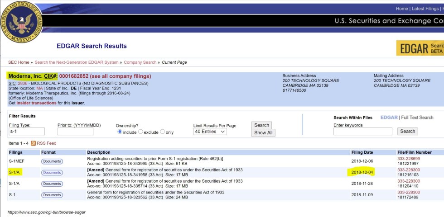
Task: Select the highlighted S-1/A filing cell
Action: (x=14, y=172)
